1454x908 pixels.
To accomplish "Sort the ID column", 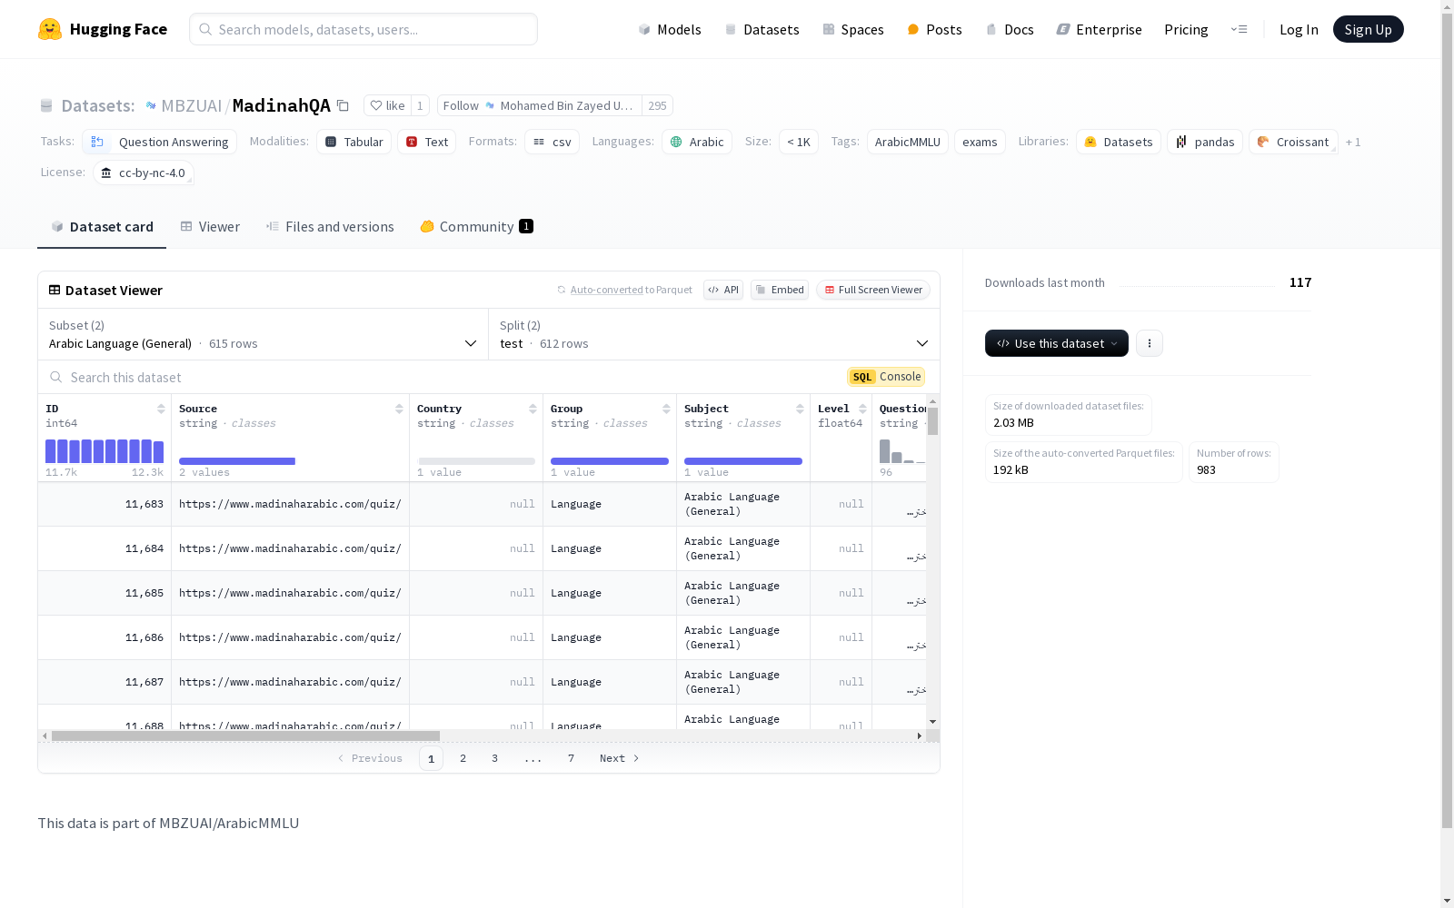I will click(x=161, y=409).
